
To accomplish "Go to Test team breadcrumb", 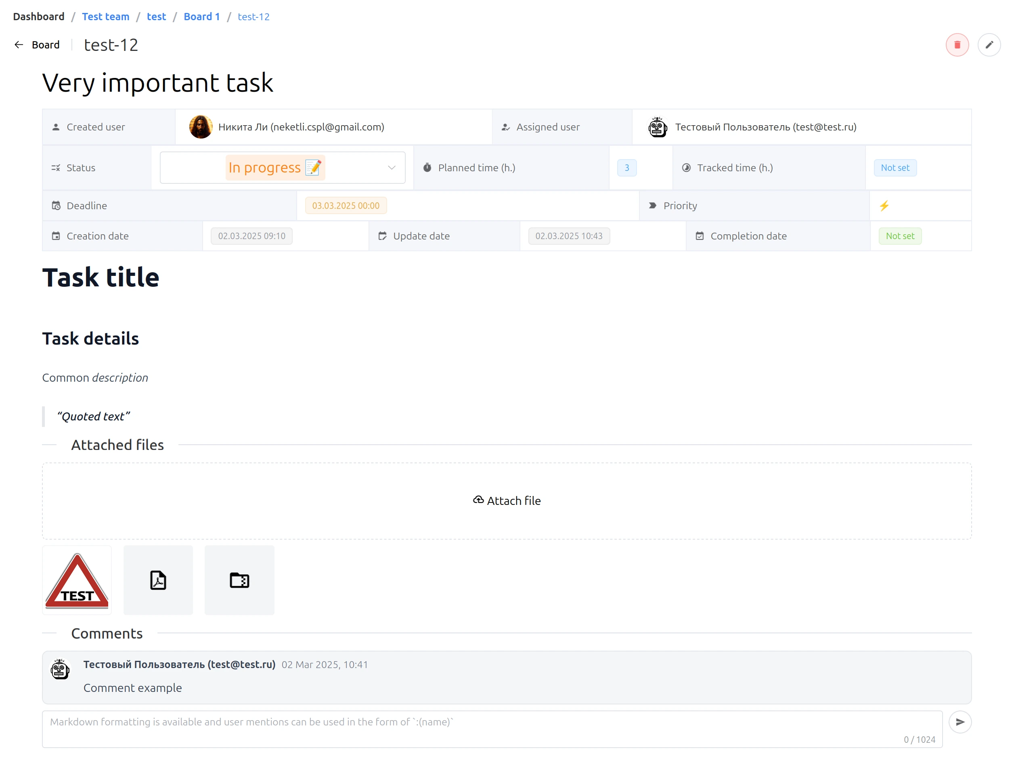I will tap(105, 17).
